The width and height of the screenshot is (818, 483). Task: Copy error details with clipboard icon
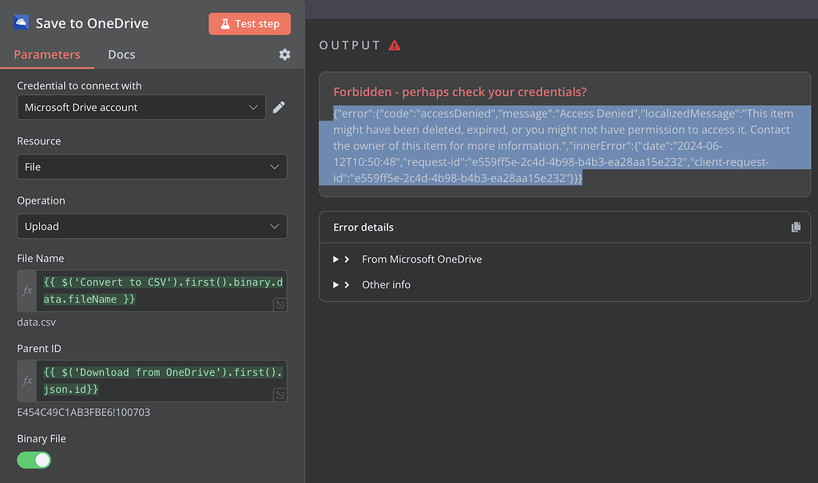point(796,227)
